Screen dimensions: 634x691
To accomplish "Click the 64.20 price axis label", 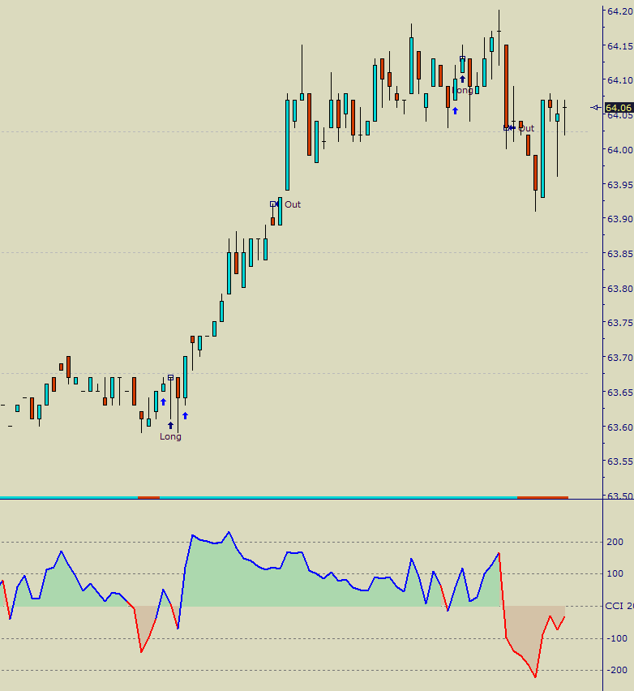I will pos(619,11).
